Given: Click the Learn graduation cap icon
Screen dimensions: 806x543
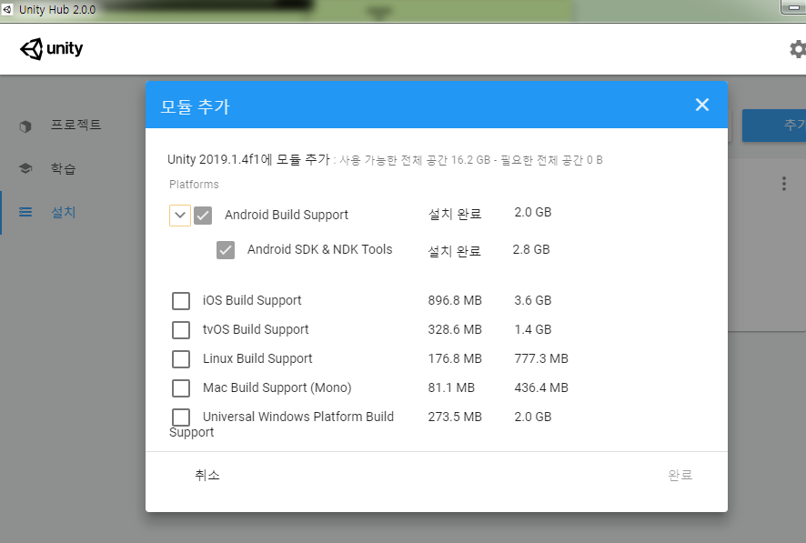Looking at the screenshot, I should [25, 168].
